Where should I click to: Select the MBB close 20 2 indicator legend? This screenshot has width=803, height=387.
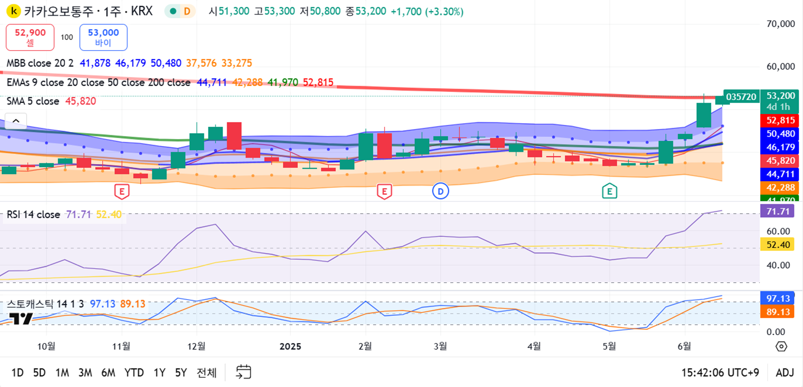click(x=40, y=63)
